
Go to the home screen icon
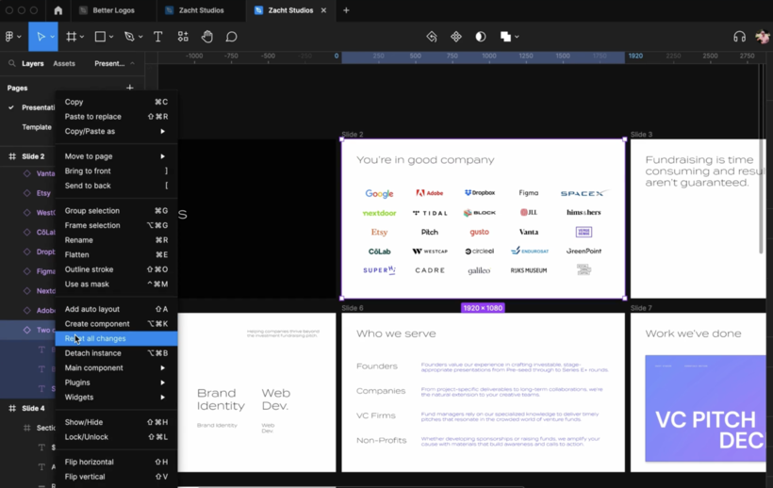pyautogui.click(x=58, y=10)
